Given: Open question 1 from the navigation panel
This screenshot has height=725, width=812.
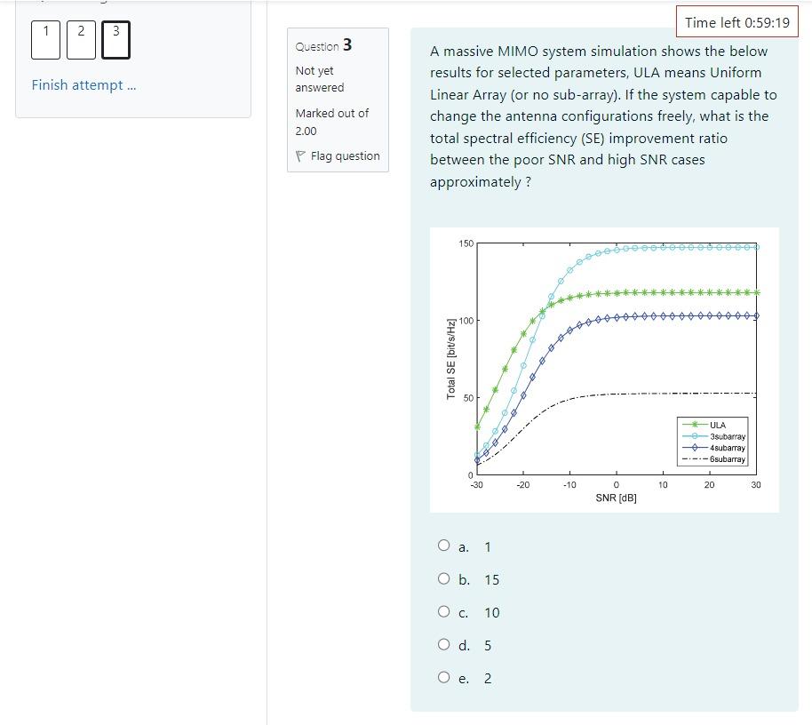Looking at the screenshot, I should (45, 39).
